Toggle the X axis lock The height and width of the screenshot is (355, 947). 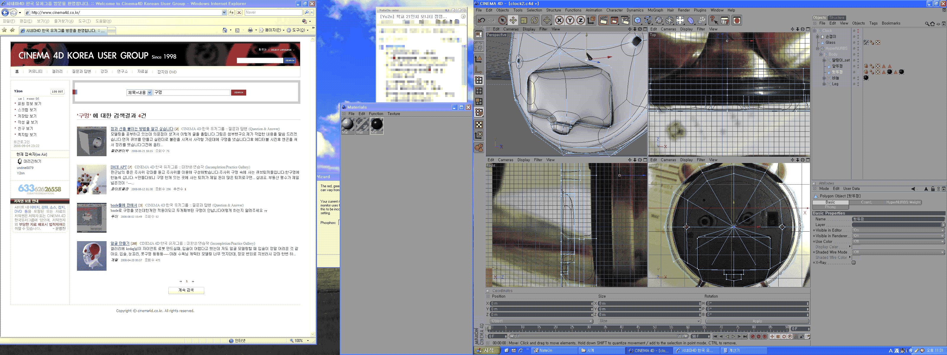559,20
